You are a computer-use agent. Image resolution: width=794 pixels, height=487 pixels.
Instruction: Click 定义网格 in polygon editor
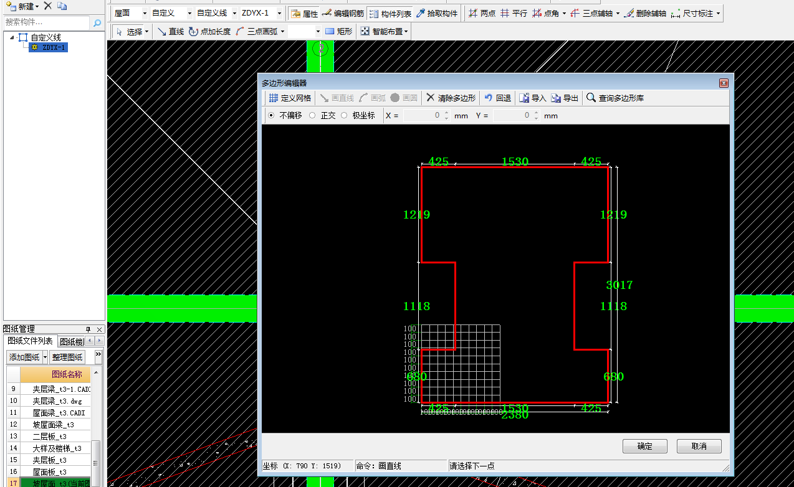[x=290, y=98]
